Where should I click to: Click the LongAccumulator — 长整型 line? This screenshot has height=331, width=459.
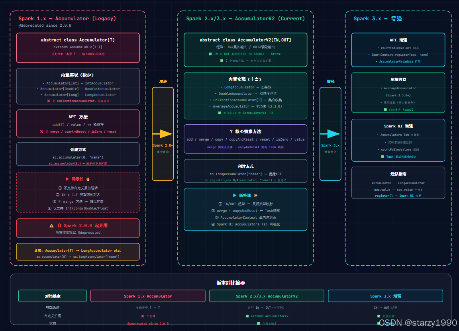point(245,87)
